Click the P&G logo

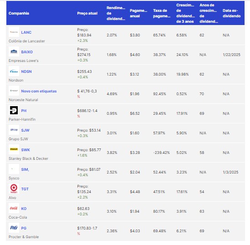click(14, 228)
